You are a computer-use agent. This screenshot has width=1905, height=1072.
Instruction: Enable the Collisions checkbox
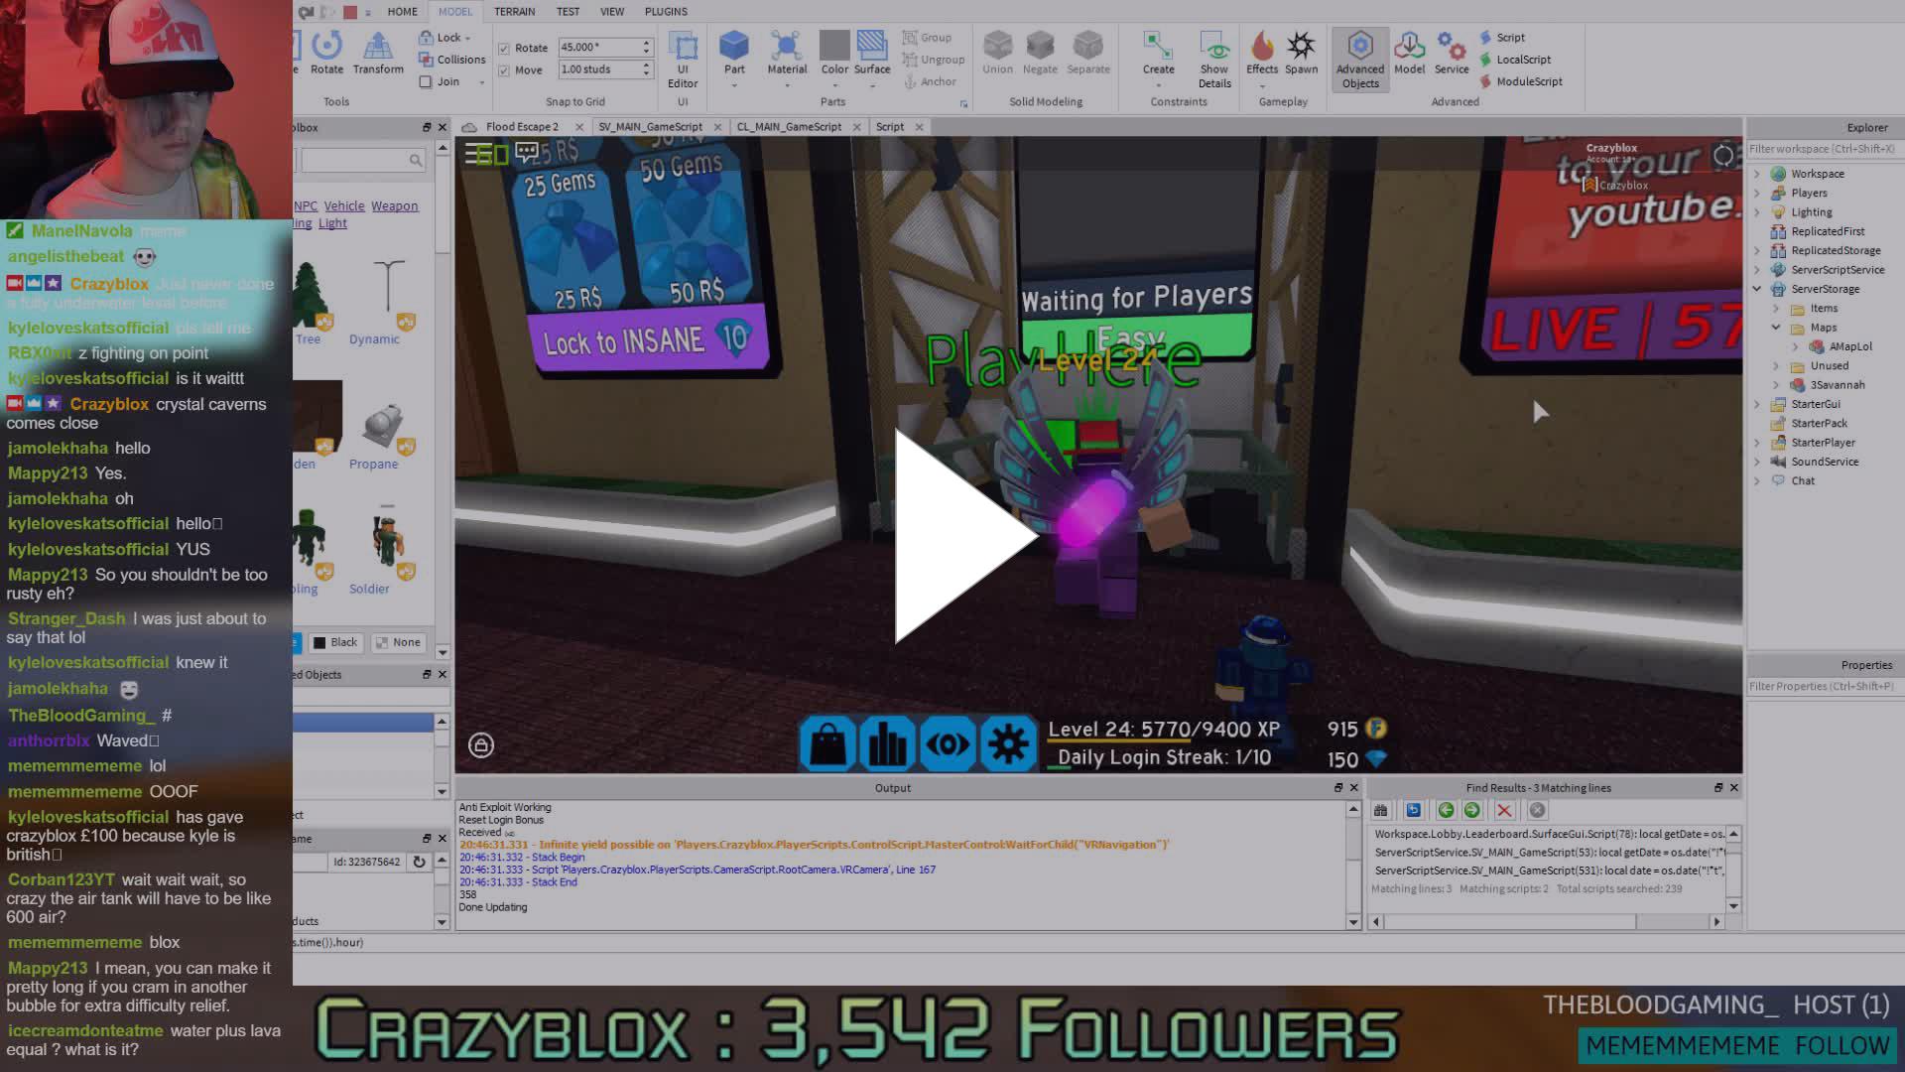(426, 59)
